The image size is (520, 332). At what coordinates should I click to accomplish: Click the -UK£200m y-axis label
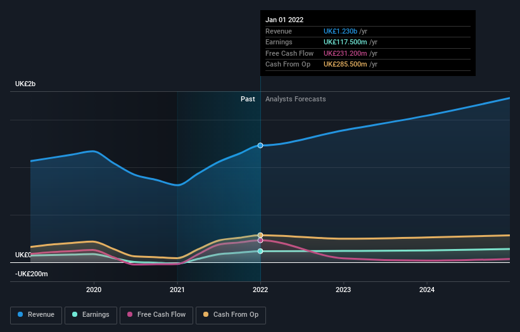point(32,274)
